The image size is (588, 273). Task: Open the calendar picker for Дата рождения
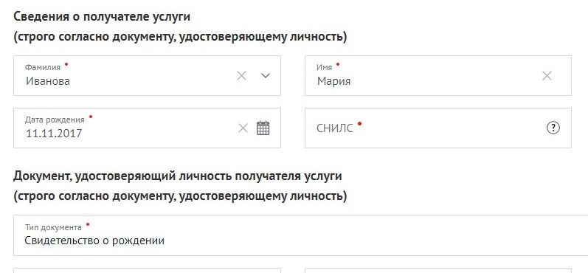(263, 128)
